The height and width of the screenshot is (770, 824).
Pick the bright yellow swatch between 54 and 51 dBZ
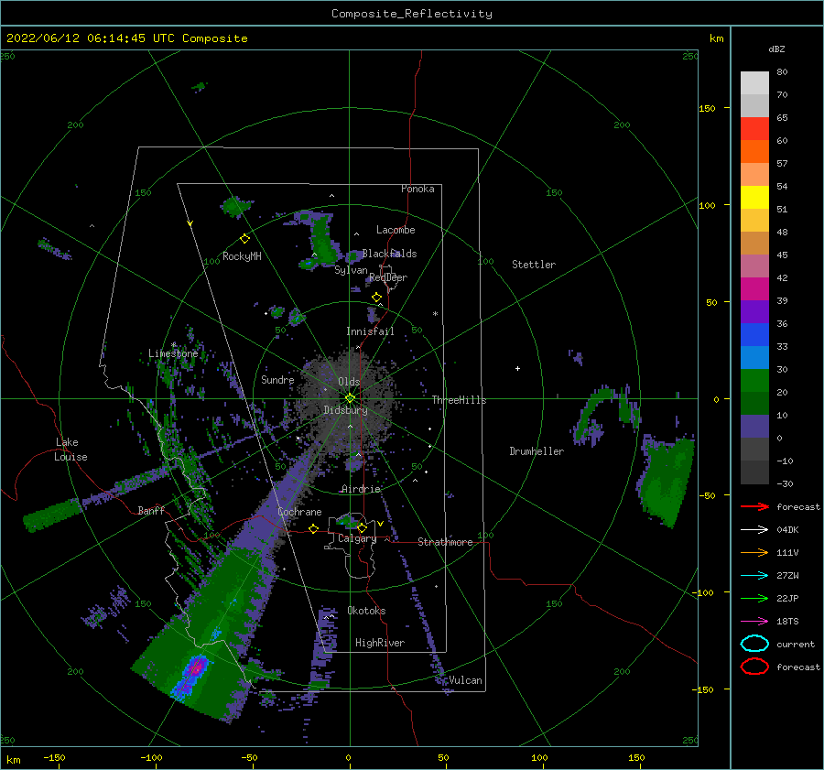click(x=754, y=198)
